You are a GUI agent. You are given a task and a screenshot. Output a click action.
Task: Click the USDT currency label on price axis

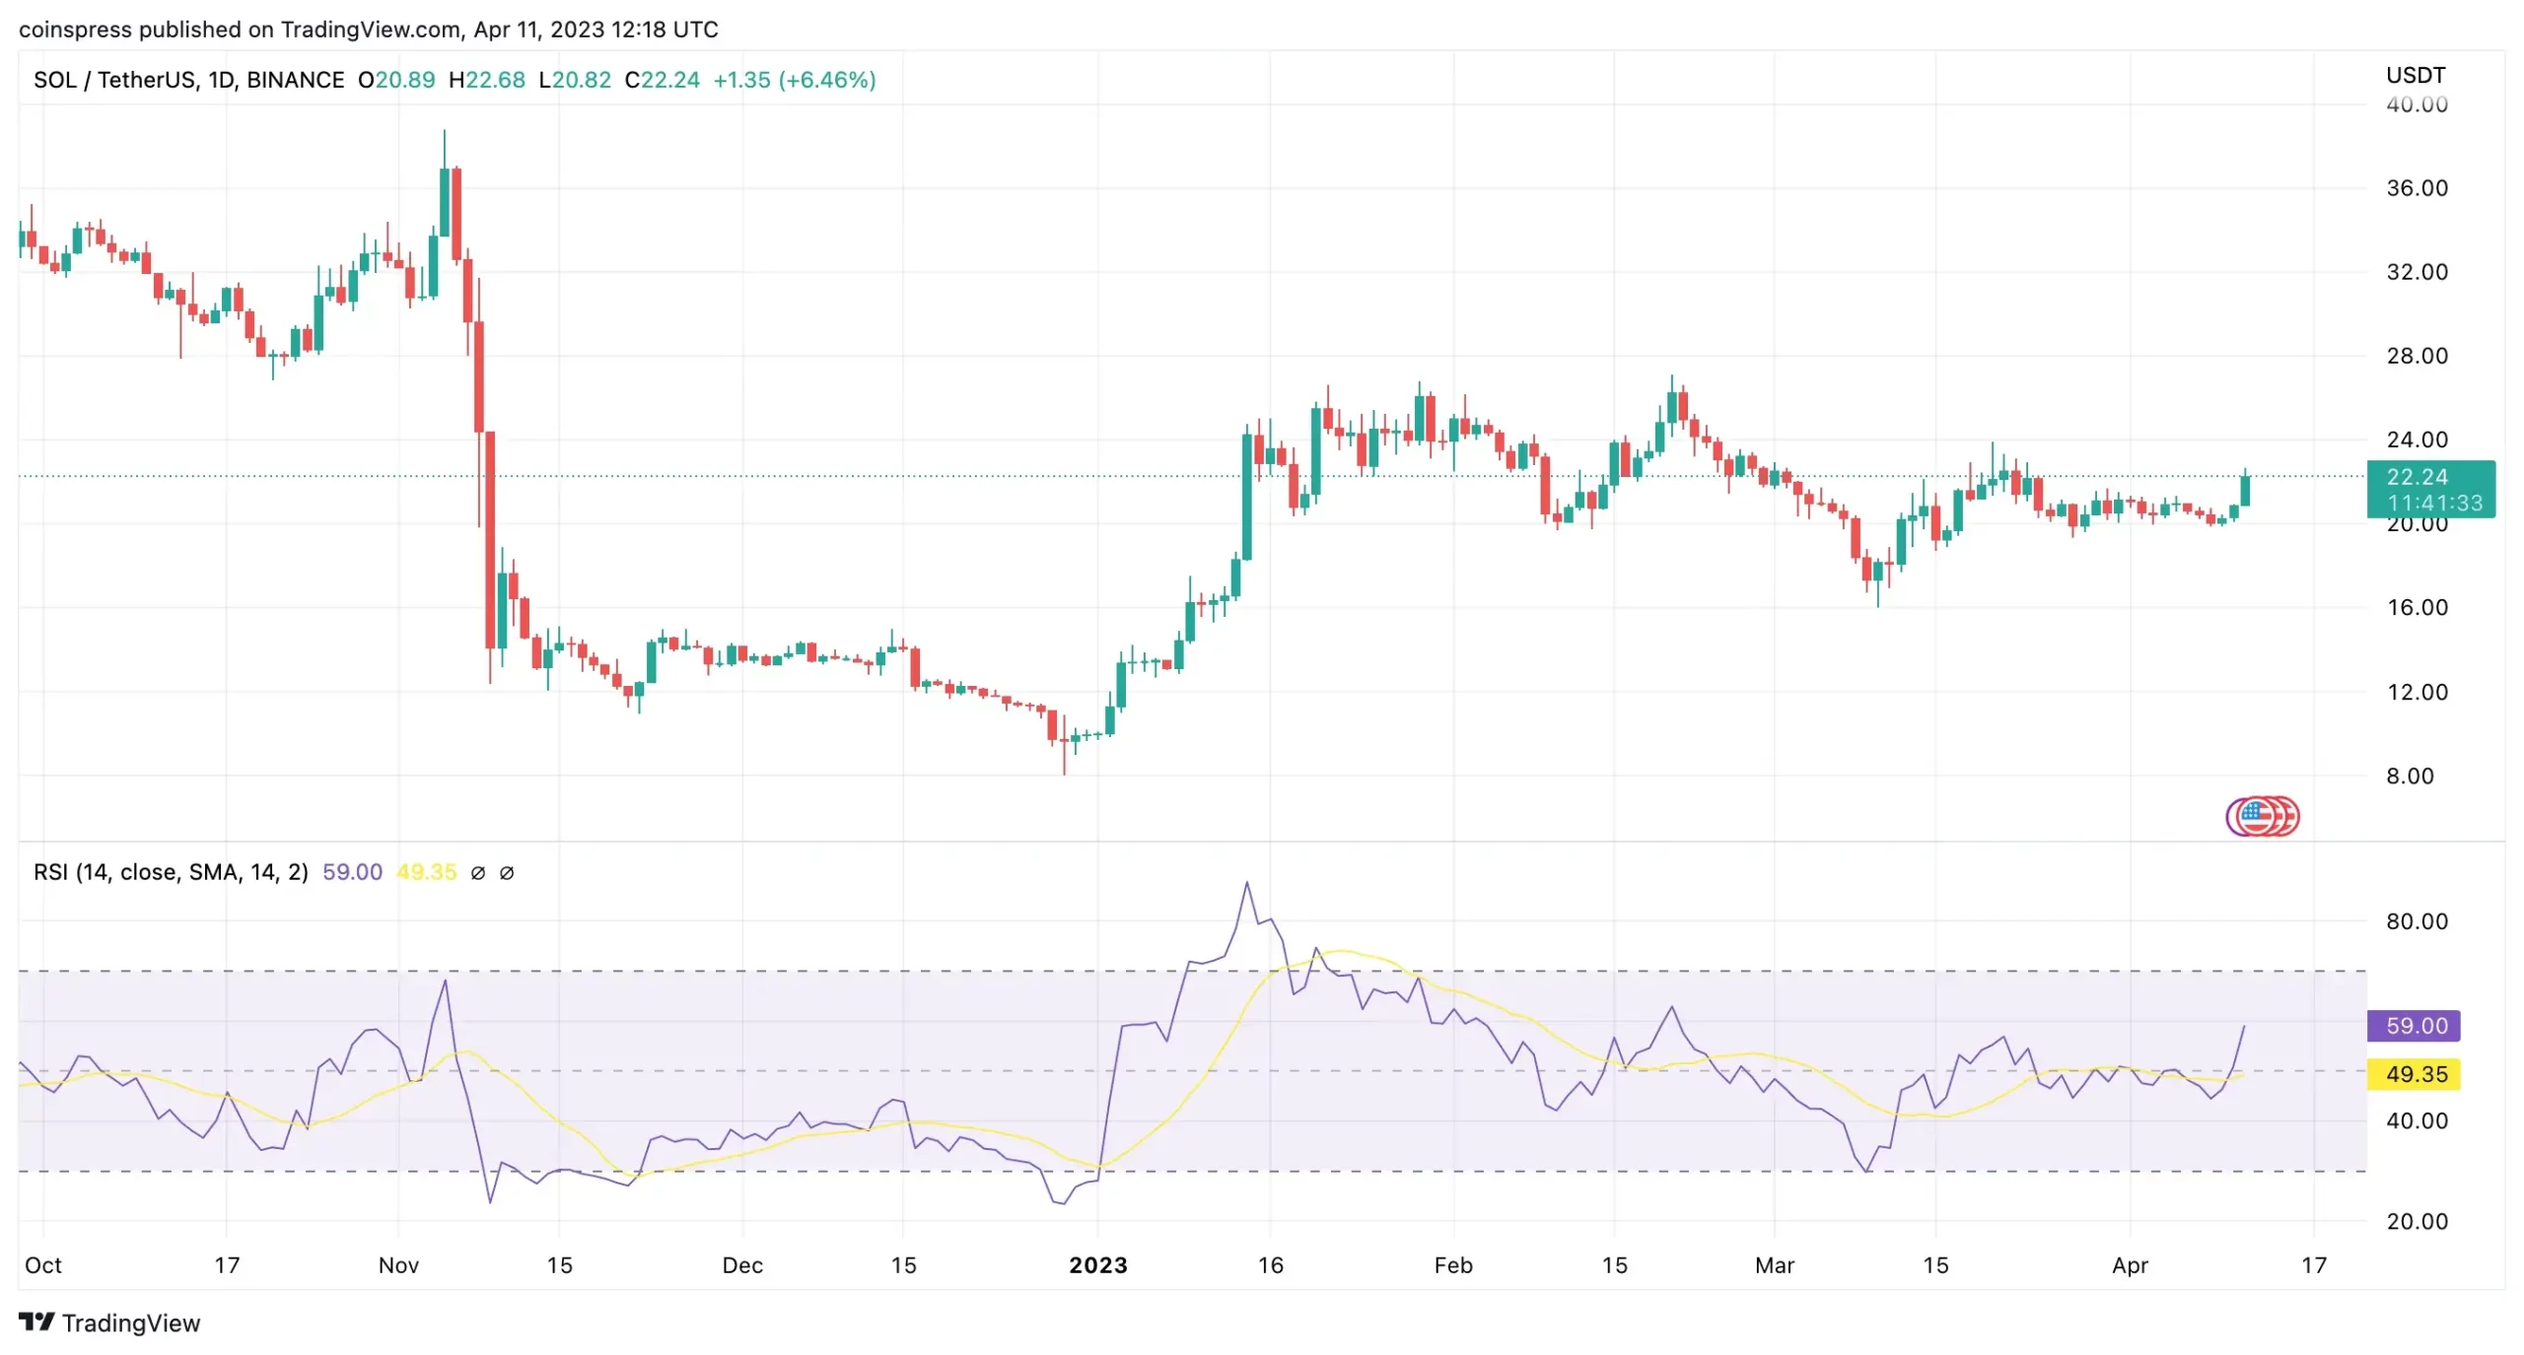point(2415,76)
